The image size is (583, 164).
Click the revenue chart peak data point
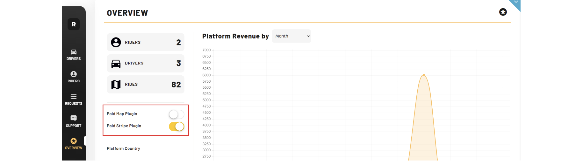424,75
